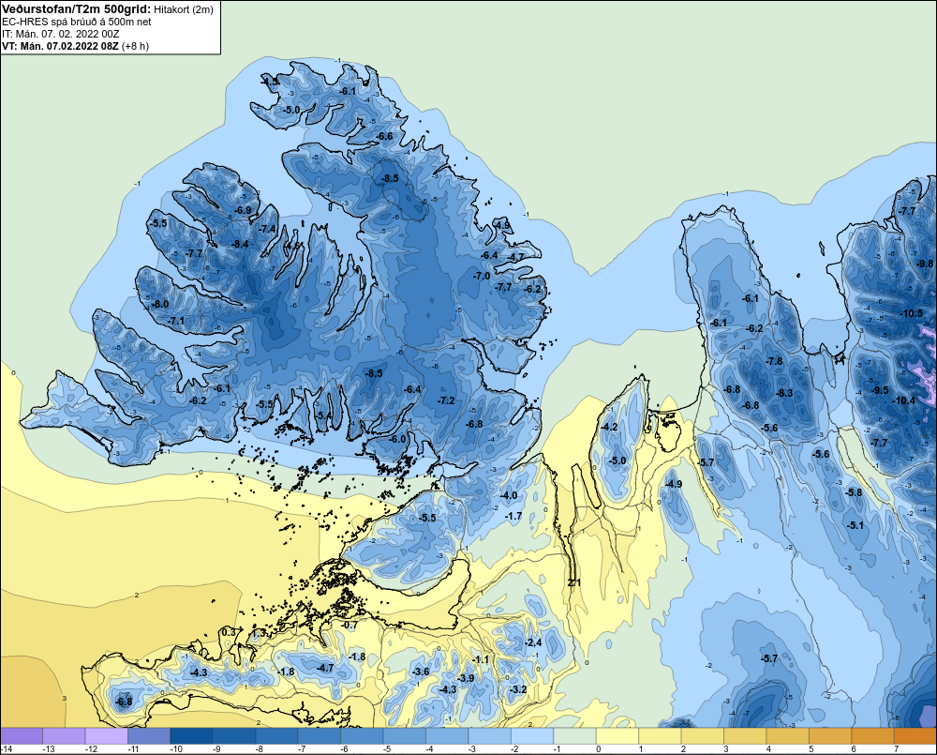The image size is (937, 755).
Task: Click the dark blue swatch between -10 and -9
Action: point(192,735)
